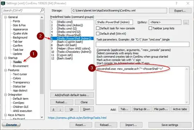Click Reload button under task list

point(61,102)
